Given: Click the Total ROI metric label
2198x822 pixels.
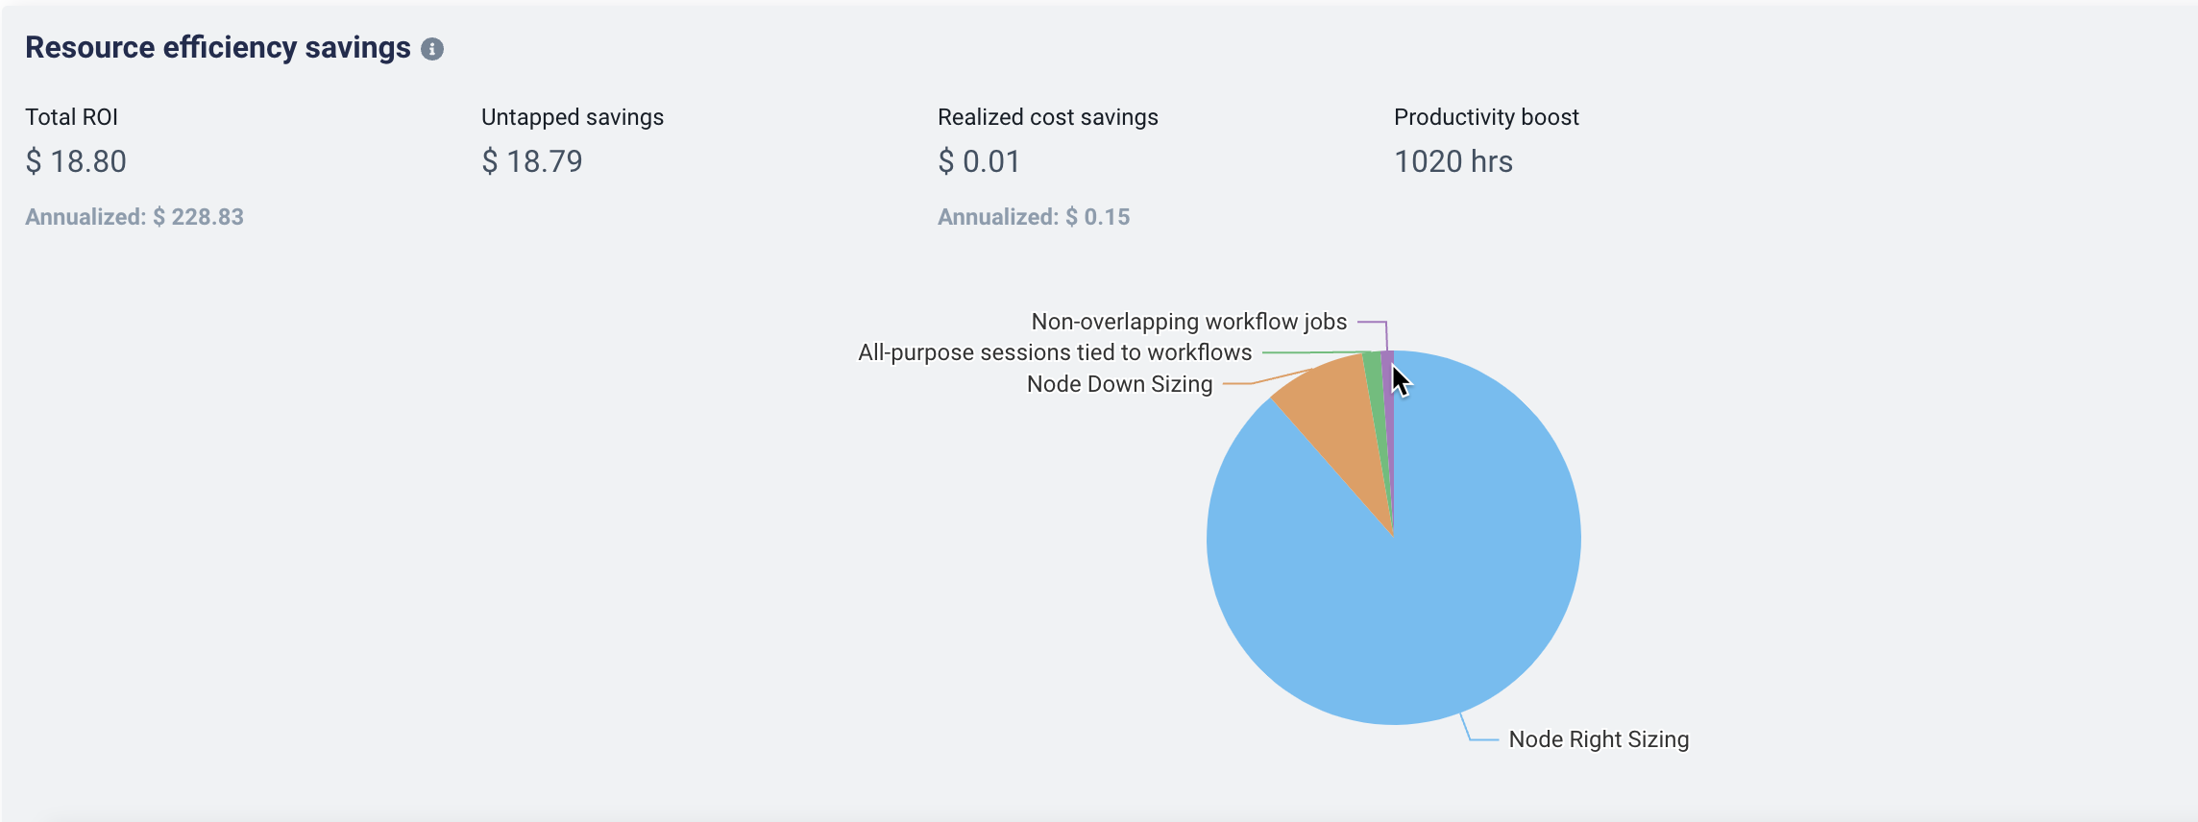Looking at the screenshot, I should [71, 117].
